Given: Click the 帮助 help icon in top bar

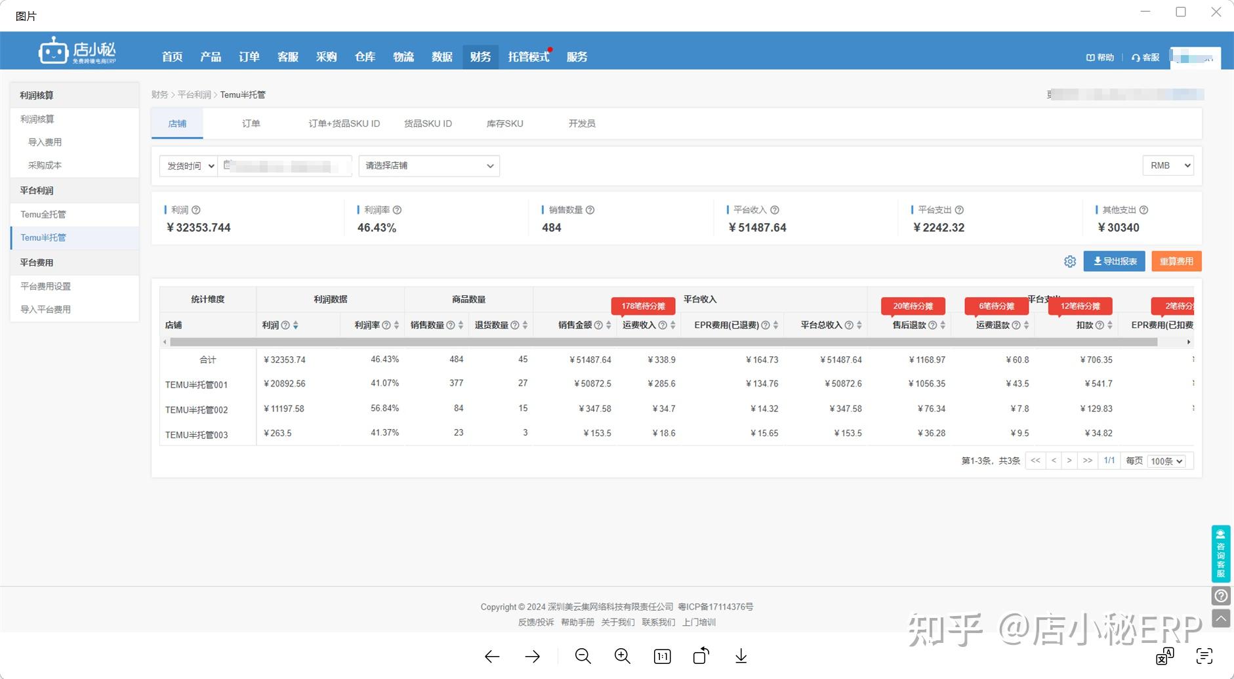Looking at the screenshot, I should click(x=1101, y=57).
